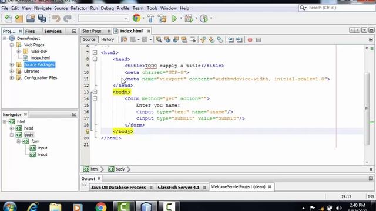Click the Find Previous Occurrence icon
This screenshot has height=211, width=376.
167,40
